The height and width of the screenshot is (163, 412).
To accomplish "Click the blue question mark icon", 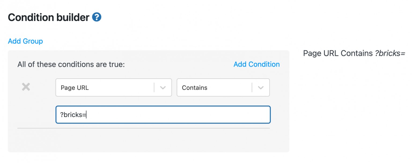I will (97, 17).
